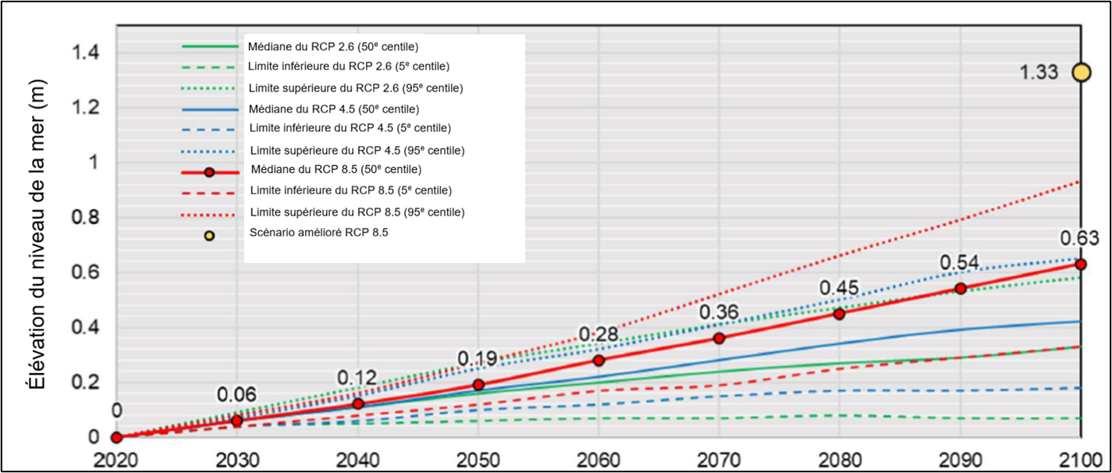Select legend entry Limite supérieure du RCP 8.5
This screenshot has height=473, width=1112.
(x=358, y=212)
